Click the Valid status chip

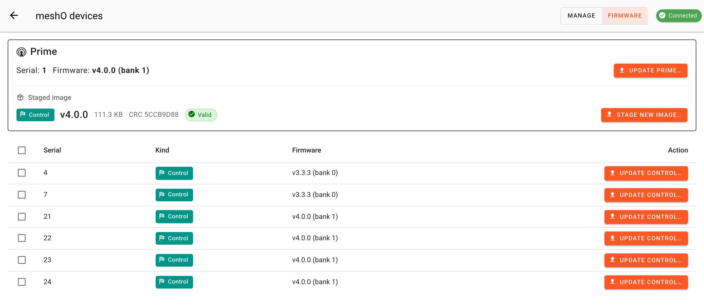click(201, 115)
